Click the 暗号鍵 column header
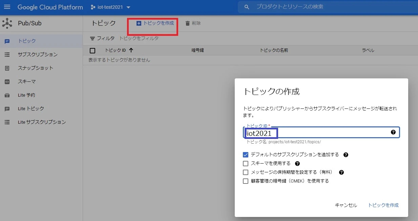The height and width of the screenshot is (221, 418). 197,50
